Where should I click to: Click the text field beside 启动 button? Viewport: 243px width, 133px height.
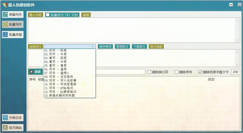(x=120, y=72)
